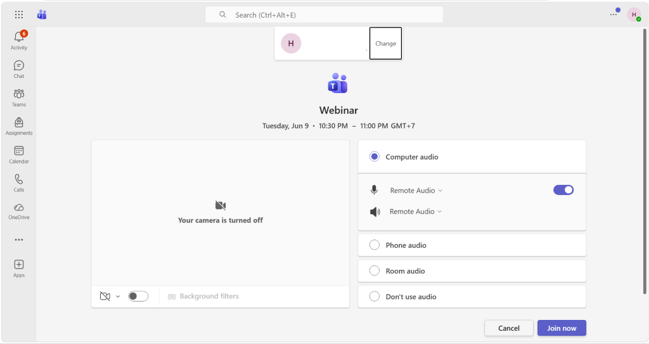Click the speaker icon
The height and width of the screenshot is (344, 649).
pyautogui.click(x=375, y=212)
